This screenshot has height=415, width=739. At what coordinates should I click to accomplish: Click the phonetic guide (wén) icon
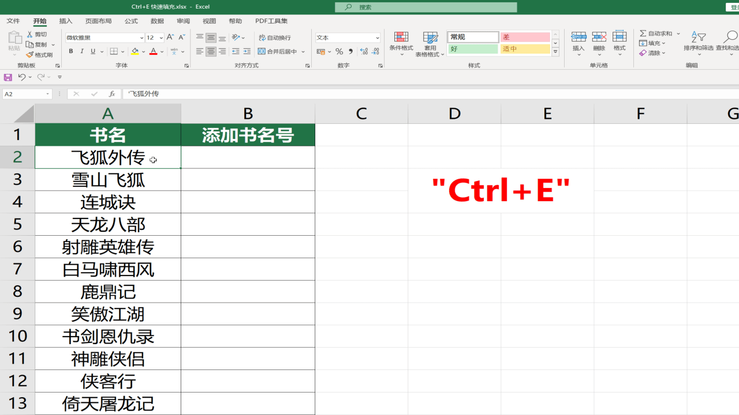click(174, 51)
